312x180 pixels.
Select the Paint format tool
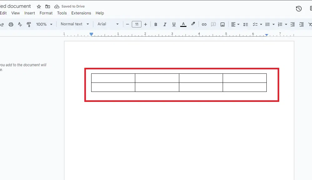pyautogui.click(x=29, y=24)
